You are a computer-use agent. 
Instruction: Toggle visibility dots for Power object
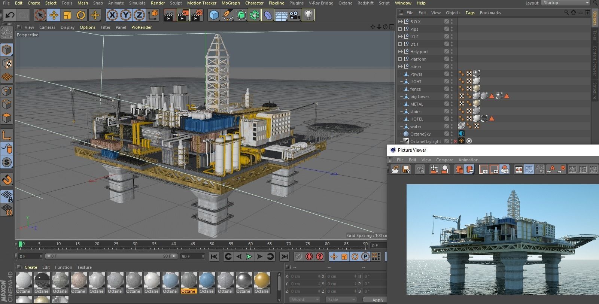coord(452,74)
